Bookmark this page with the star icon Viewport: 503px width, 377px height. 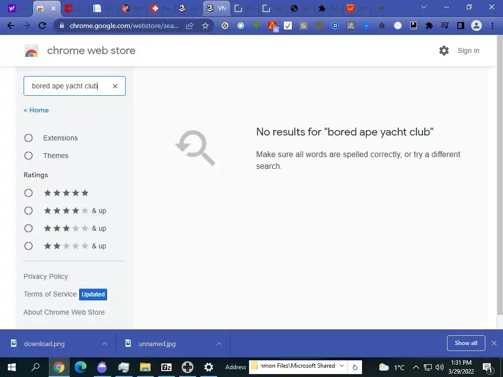pos(205,26)
